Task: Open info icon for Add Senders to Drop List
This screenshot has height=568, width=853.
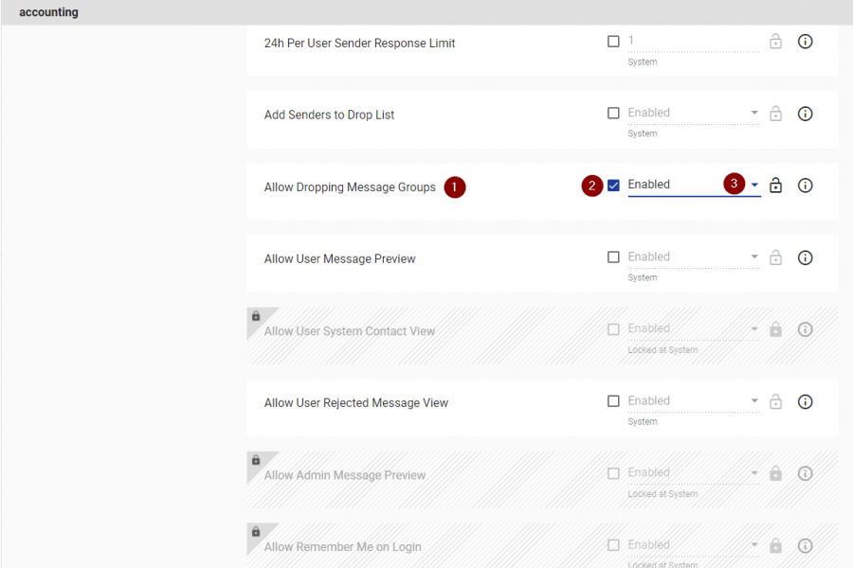Action: (805, 114)
